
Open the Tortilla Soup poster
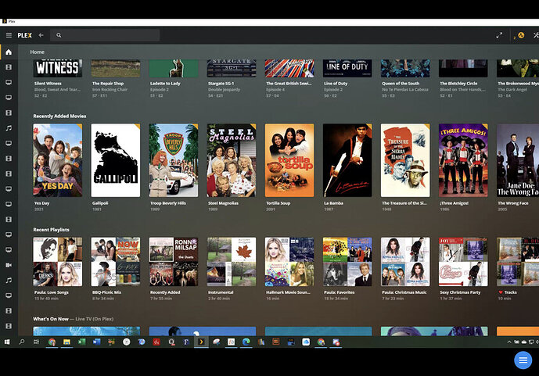(x=289, y=160)
